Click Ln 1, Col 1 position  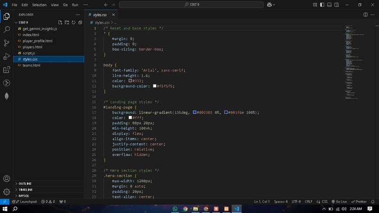[262, 202]
